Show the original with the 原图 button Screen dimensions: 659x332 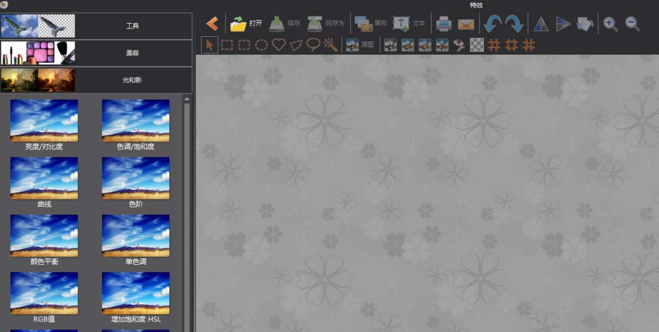pyautogui.click(x=360, y=45)
